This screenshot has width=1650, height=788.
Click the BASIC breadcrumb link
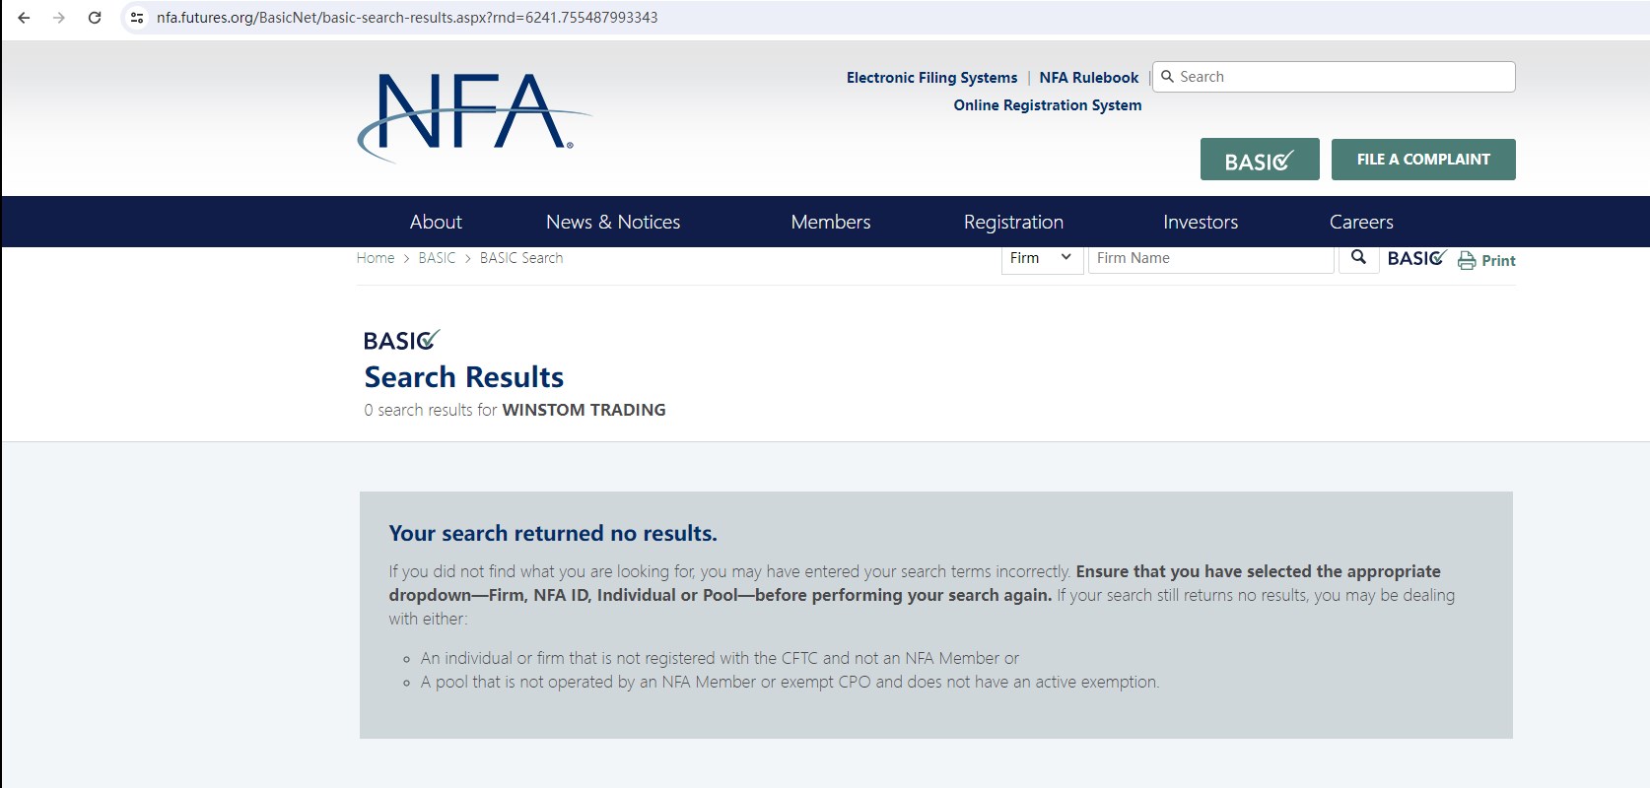coord(437,258)
